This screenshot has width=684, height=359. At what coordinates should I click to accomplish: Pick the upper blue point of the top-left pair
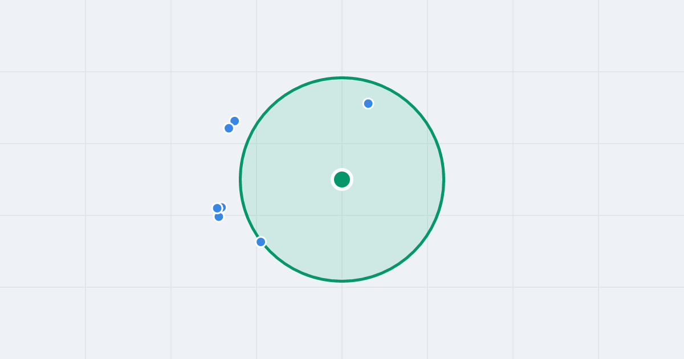235,121
